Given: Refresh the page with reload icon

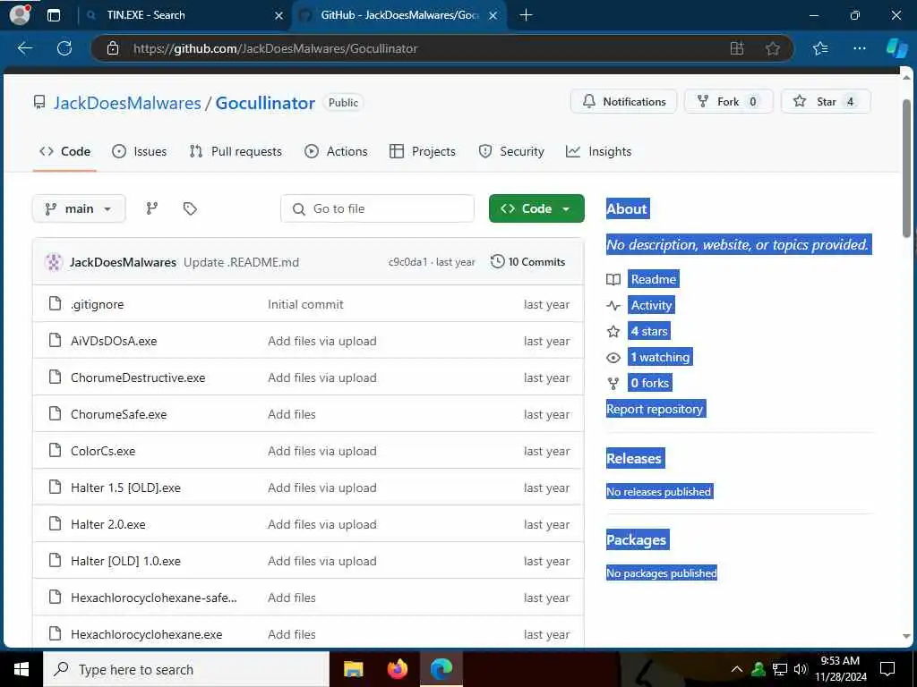Looking at the screenshot, I should pos(64,48).
